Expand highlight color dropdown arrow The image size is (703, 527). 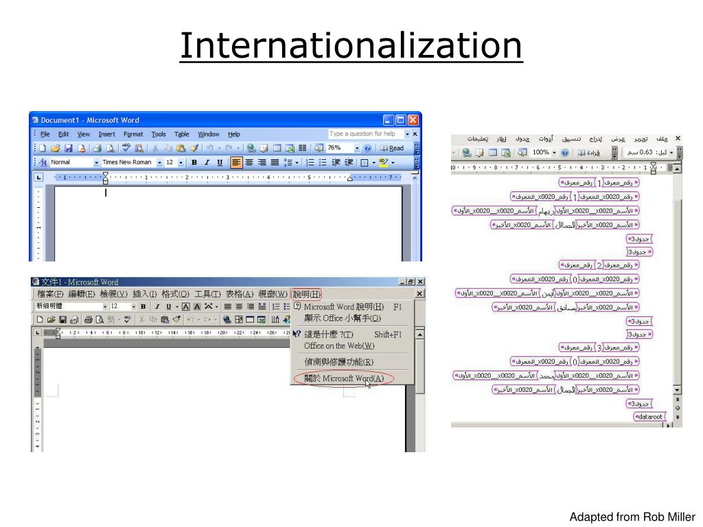click(393, 163)
